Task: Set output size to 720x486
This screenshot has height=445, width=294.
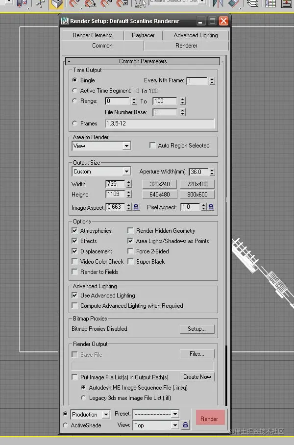Action: (x=197, y=184)
